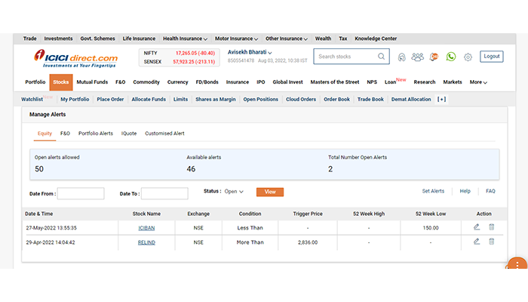This screenshot has width=528, height=302.
Task: Edit the RELIND alert with pencil icon
Action: [x=476, y=242]
